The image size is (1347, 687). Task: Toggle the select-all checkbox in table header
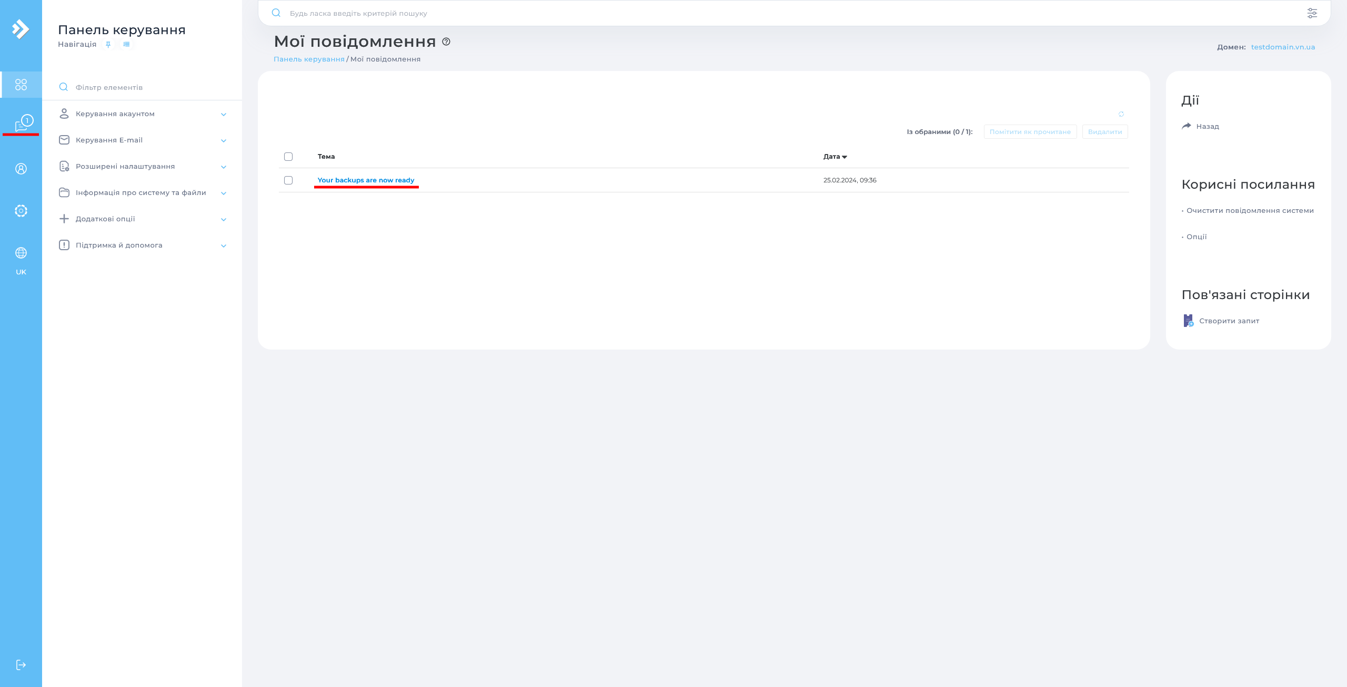click(x=288, y=156)
